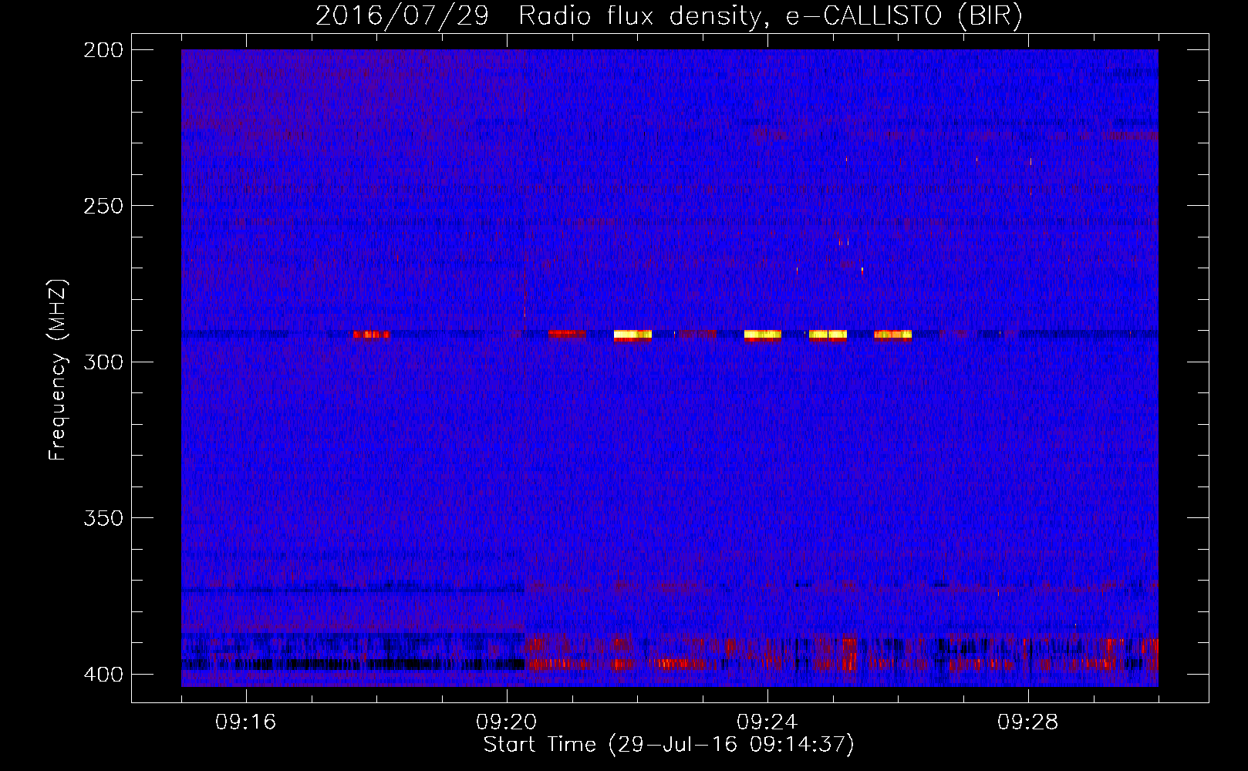Screen dimensions: 1248x771
Task: Click the 09:28 time tick label
Action: pos(1028,722)
